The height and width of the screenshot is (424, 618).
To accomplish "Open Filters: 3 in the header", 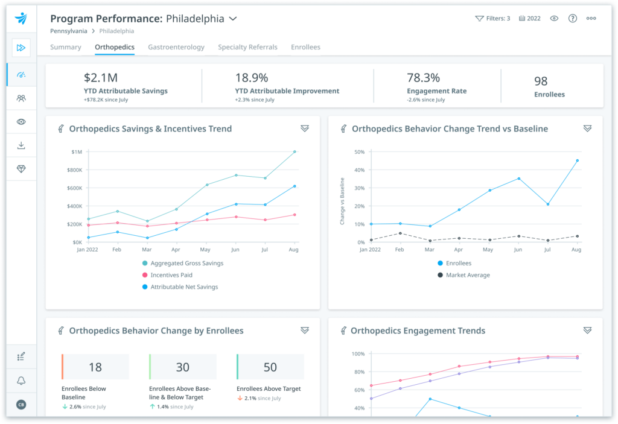I will tap(494, 18).
